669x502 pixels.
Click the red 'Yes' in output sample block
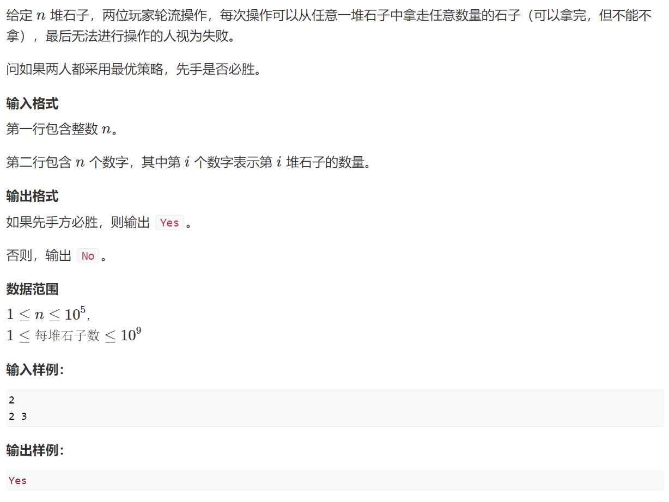tap(18, 481)
